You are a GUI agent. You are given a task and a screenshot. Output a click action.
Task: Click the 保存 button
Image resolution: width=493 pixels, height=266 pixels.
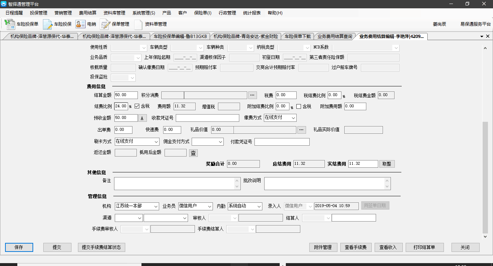point(19,247)
